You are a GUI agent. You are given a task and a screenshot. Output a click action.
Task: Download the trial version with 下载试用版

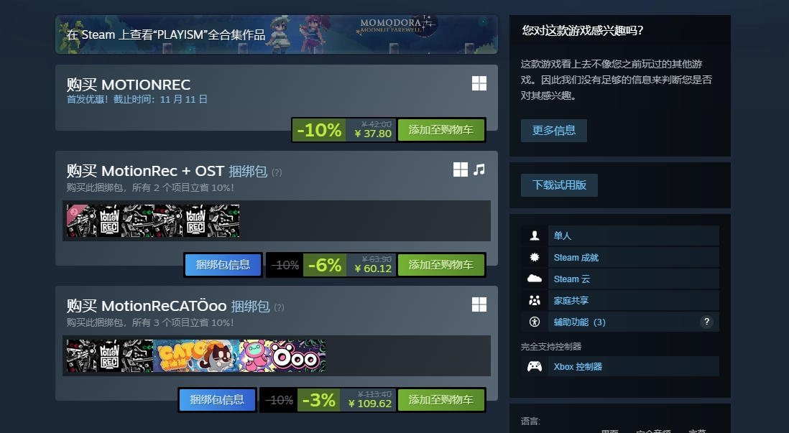click(x=560, y=185)
